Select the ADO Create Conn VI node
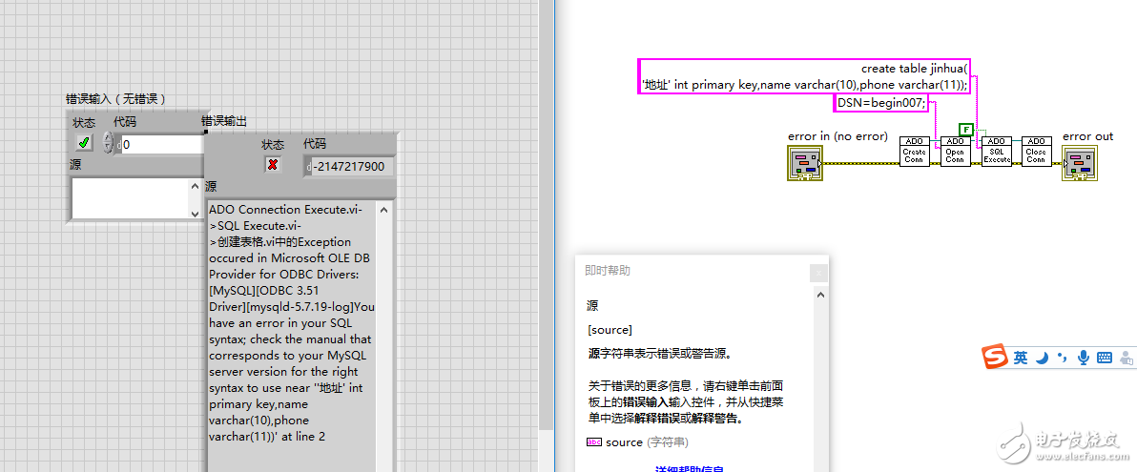1137x472 pixels. pos(914,152)
